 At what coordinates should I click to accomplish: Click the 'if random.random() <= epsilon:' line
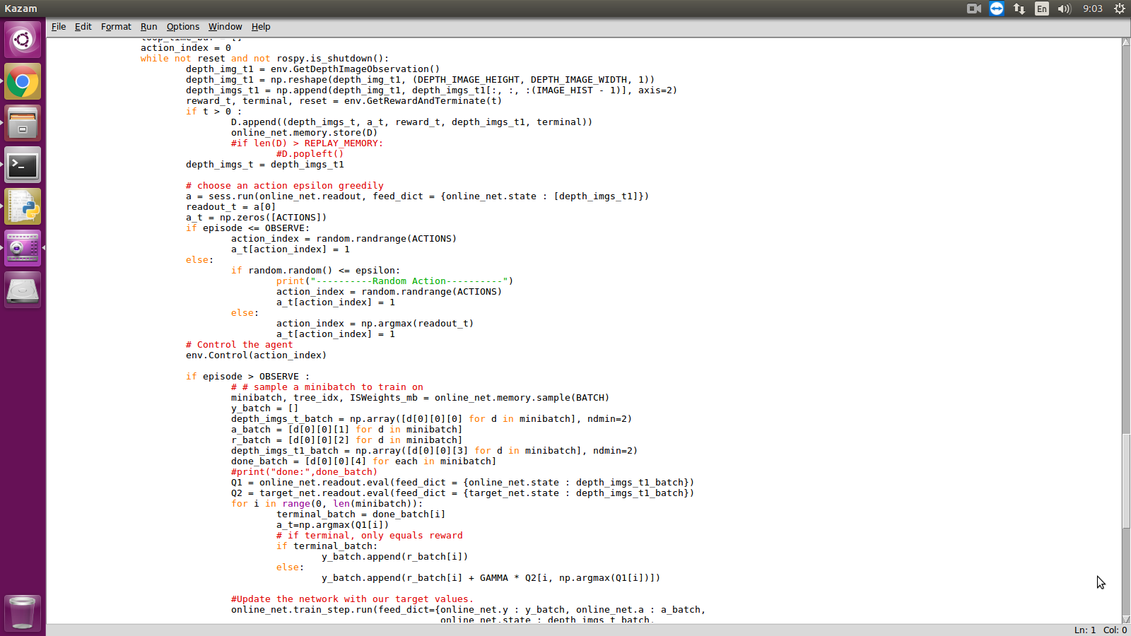tap(315, 271)
